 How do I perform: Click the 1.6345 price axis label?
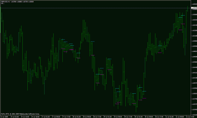pos(194,109)
